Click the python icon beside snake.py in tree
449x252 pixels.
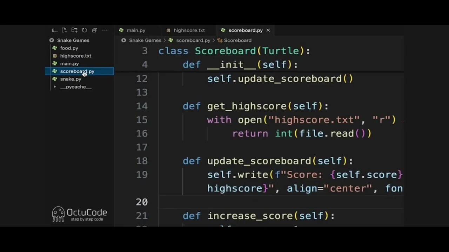(54, 79)
